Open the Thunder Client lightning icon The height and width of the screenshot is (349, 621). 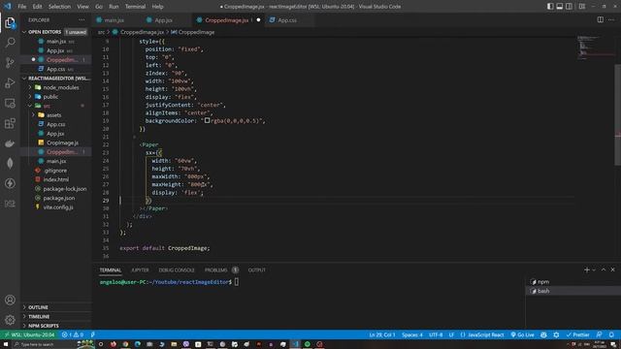pos(10,183)
